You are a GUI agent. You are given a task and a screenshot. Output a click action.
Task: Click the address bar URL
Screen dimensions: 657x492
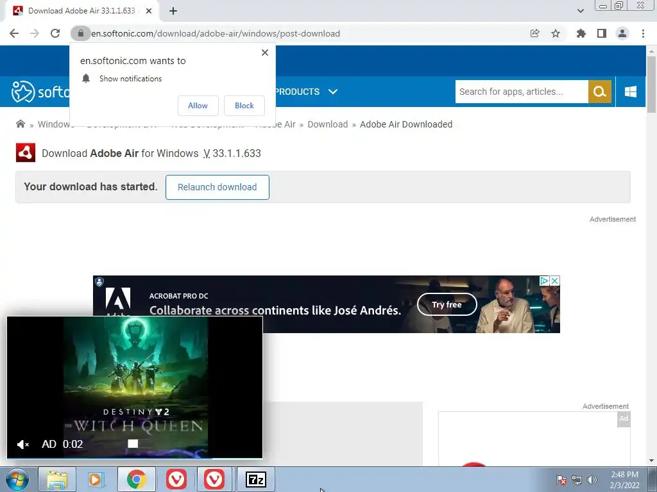coord(216,33)
